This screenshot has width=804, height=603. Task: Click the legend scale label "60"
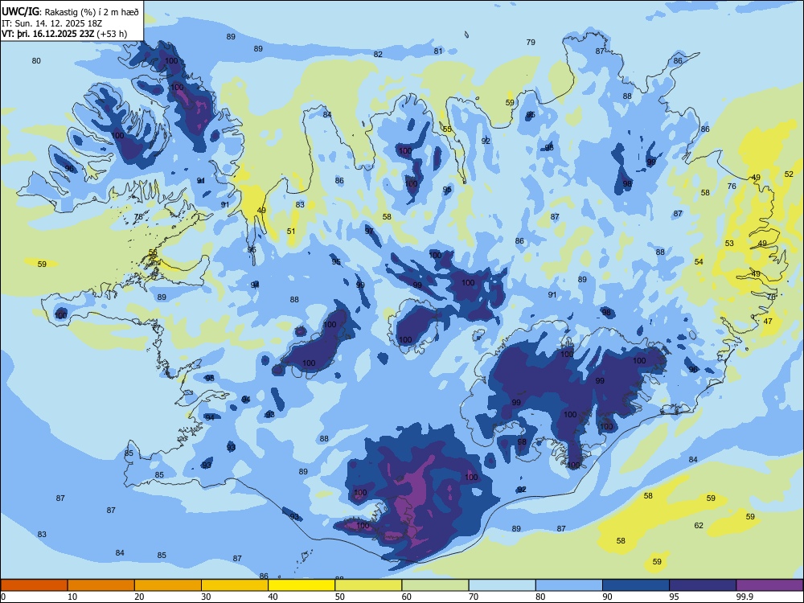[x=407, y=597]
